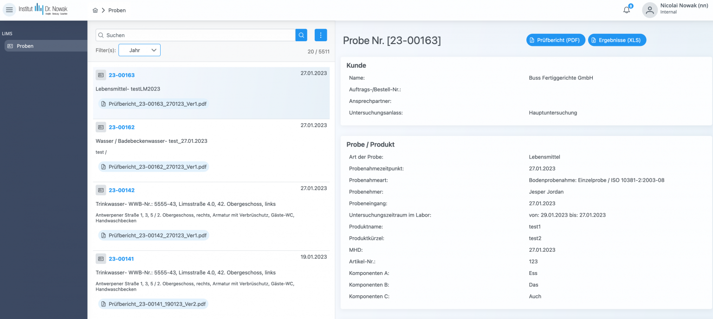Click the Proben sidebar icon

pos(10,46)
